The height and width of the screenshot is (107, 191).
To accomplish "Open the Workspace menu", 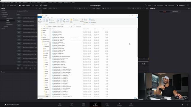I will 67,3.
